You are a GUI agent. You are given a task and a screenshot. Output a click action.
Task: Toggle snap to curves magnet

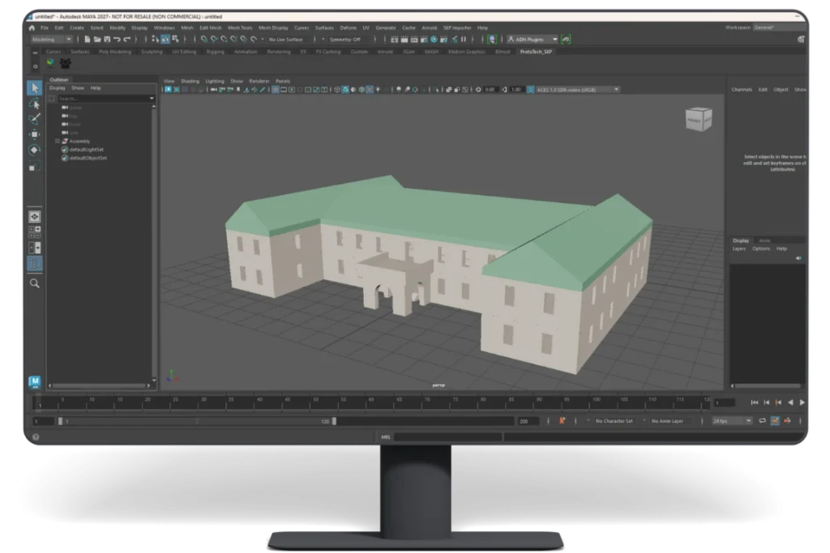click(x=214, y=39)
